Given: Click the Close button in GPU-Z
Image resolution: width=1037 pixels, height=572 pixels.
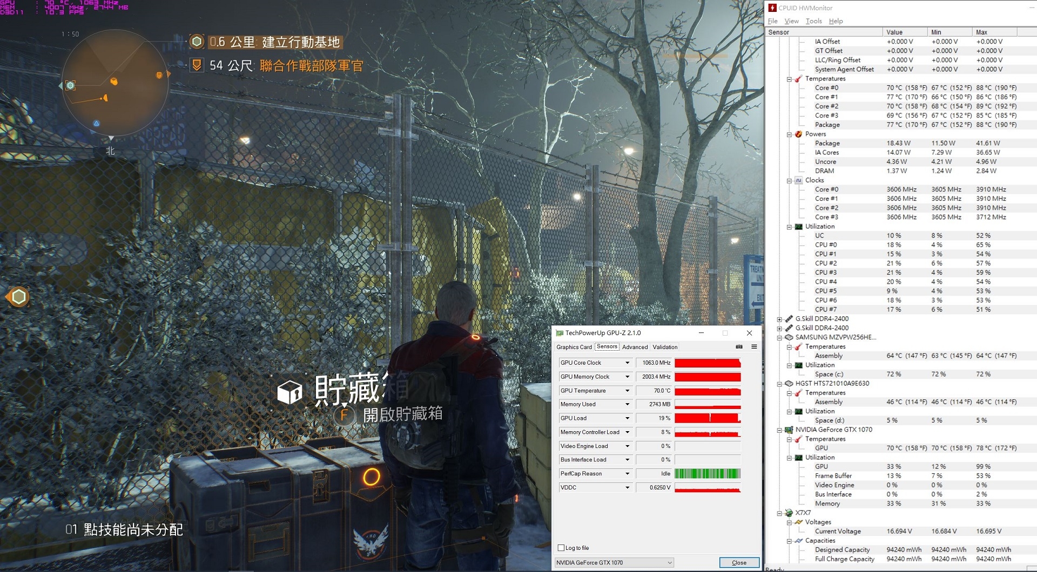Looking at the screenshot, I should point(739,562).
